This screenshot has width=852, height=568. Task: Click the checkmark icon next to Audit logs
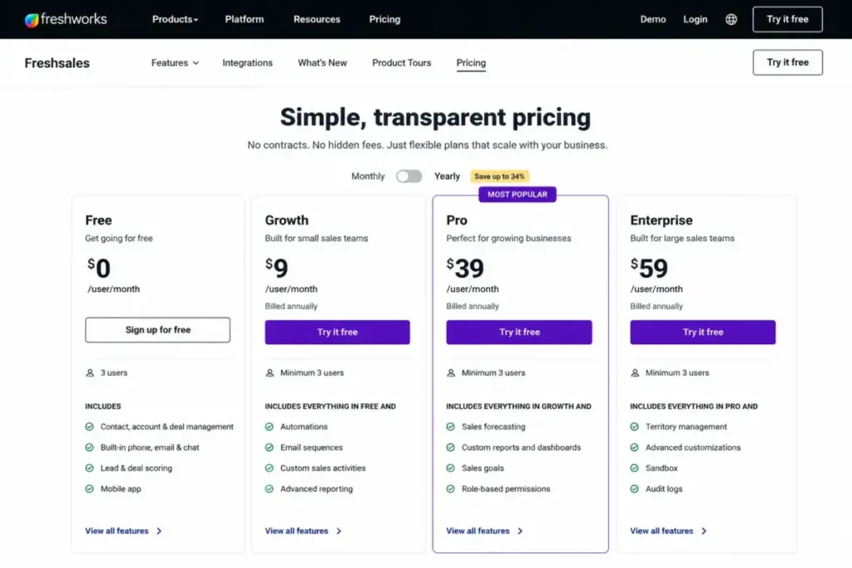(634, 489)
